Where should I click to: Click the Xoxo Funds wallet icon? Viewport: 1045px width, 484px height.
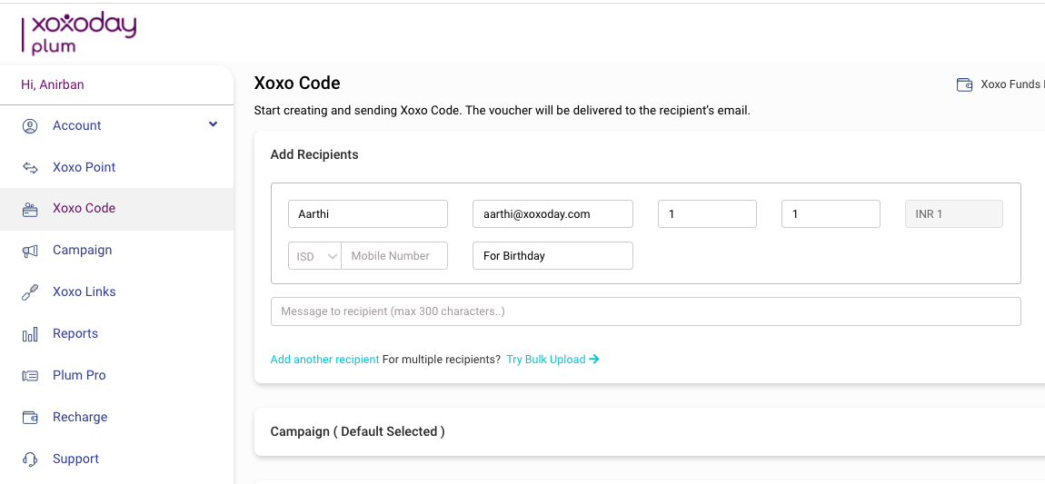964,84
